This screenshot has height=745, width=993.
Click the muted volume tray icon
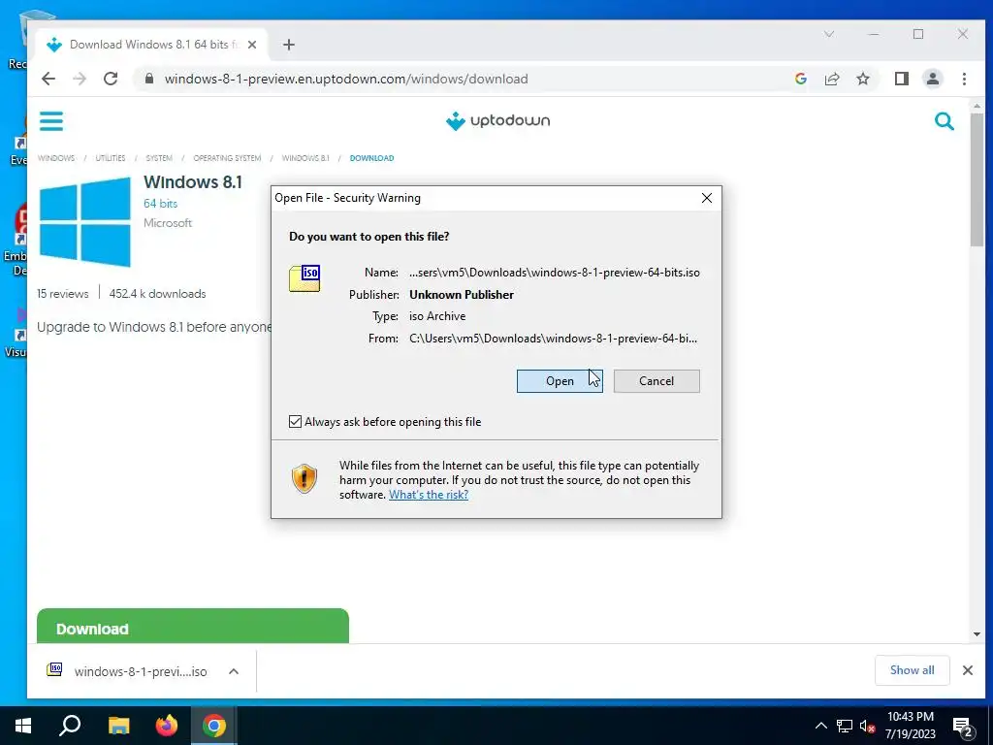point(867,726)
